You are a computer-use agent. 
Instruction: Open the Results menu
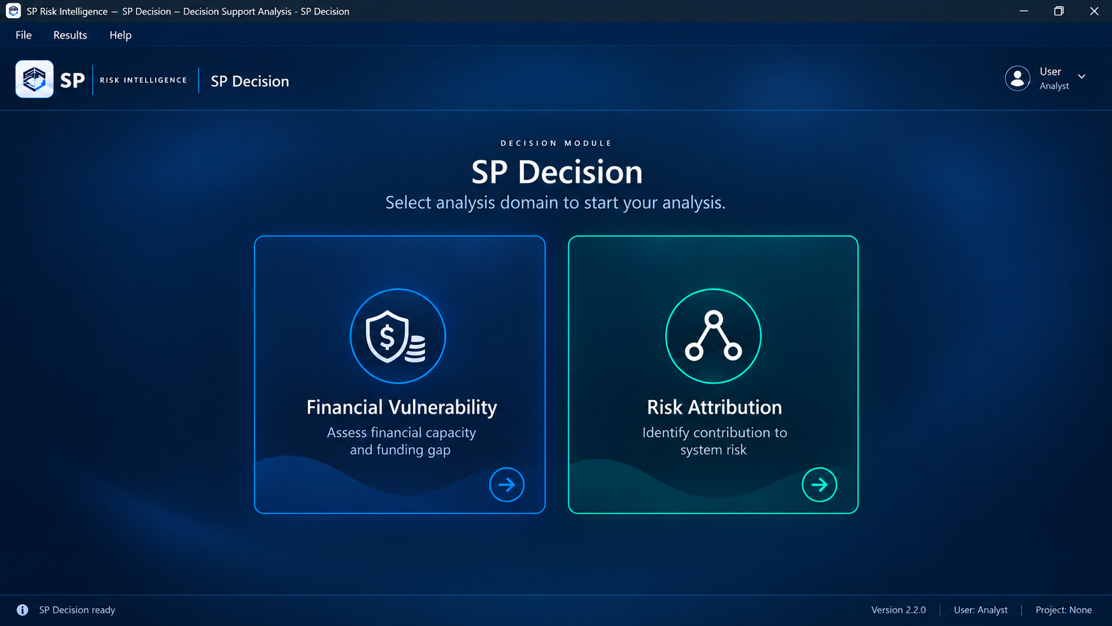pyautogui.click(x=70, y=35)
